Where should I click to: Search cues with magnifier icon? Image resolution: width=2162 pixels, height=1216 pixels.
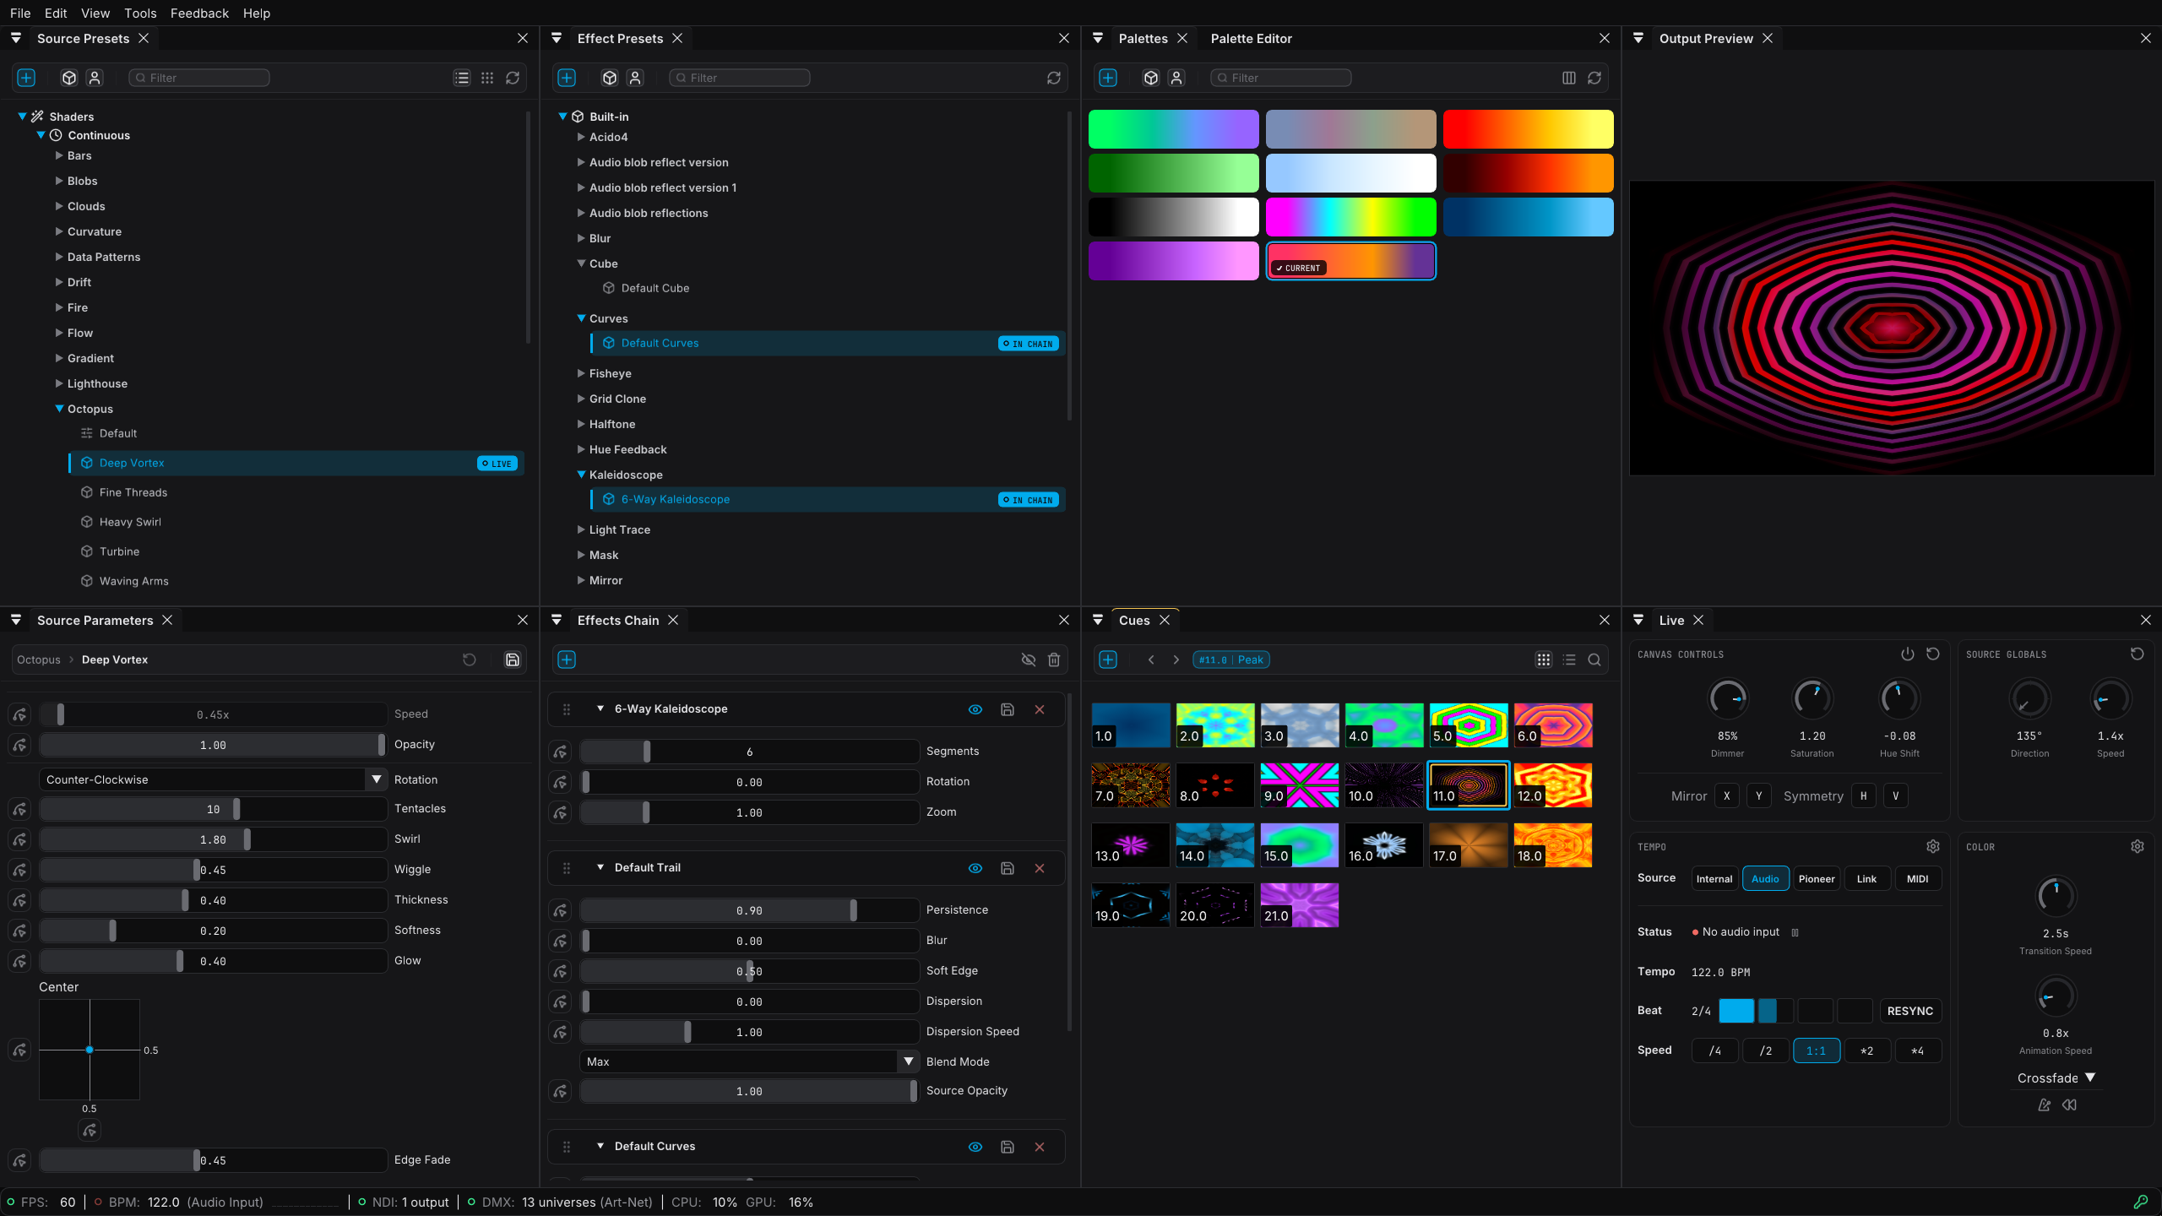pos(1594,660)
